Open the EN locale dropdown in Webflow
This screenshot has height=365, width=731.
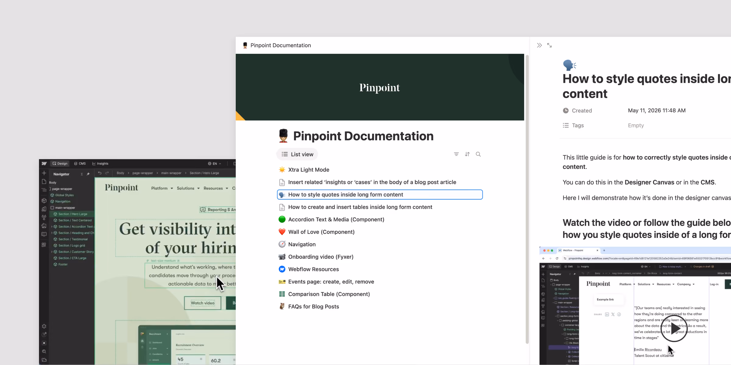pyautogui.click(x=214, y=164)
